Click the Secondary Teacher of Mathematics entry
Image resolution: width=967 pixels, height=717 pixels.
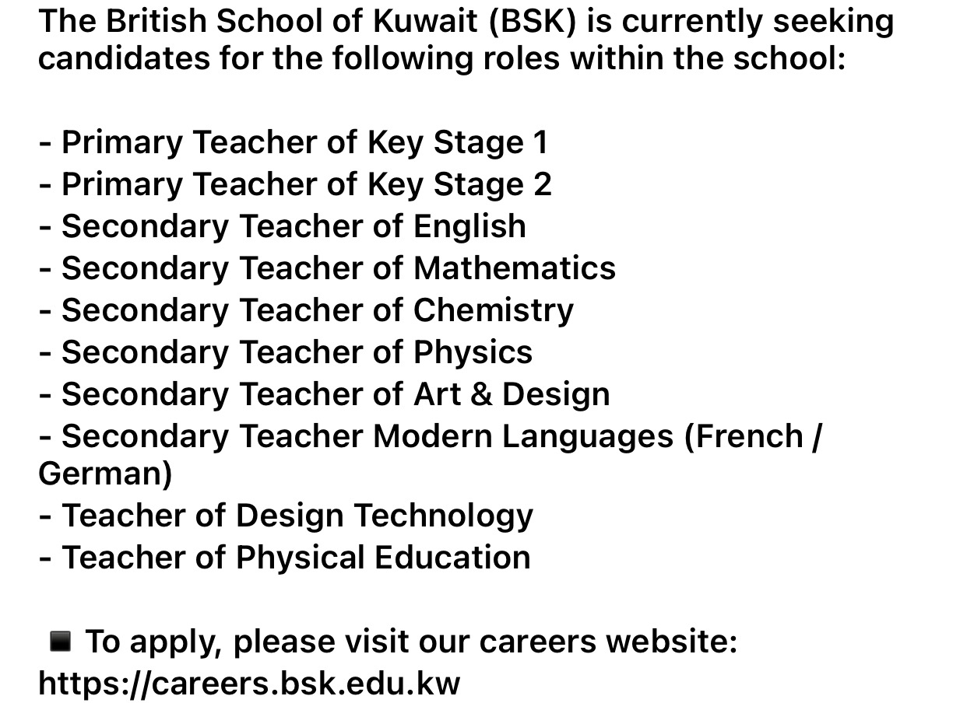coord(327,268)
